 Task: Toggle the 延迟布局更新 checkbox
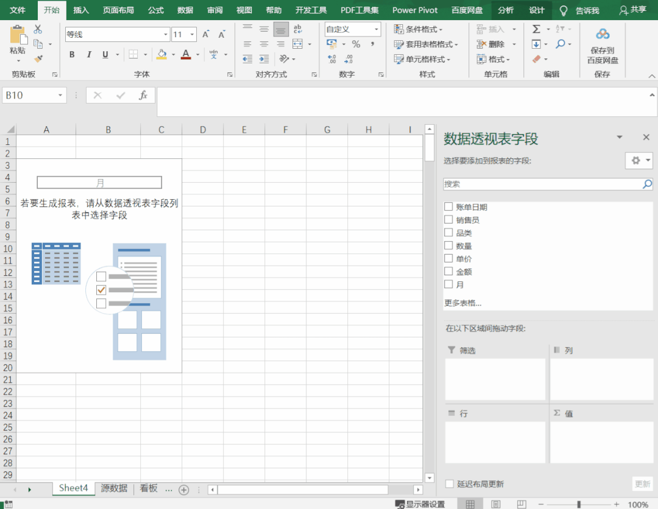(449, 483)
